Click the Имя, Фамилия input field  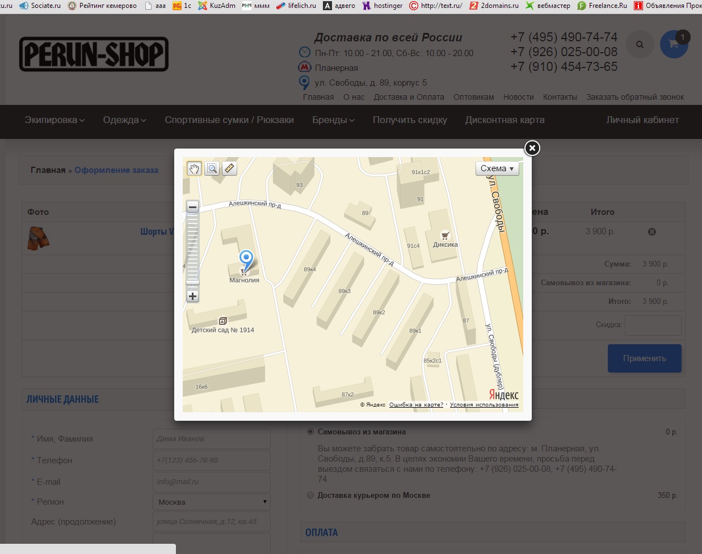[211, 439]
